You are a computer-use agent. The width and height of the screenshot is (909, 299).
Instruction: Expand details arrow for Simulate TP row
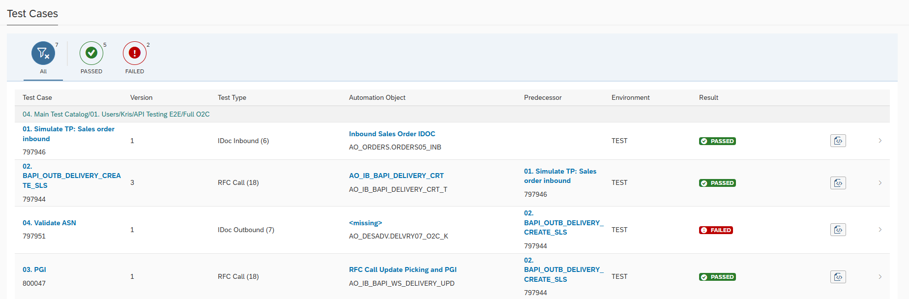pyautogui.click(x=880, y=141)
